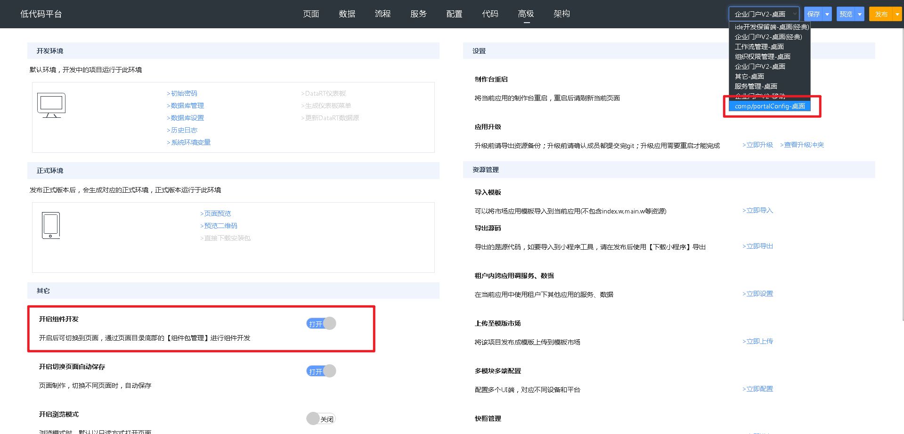Click the tablet icon in 正式环境
Viewport: 904px width, 434px height.
point(51,225)
